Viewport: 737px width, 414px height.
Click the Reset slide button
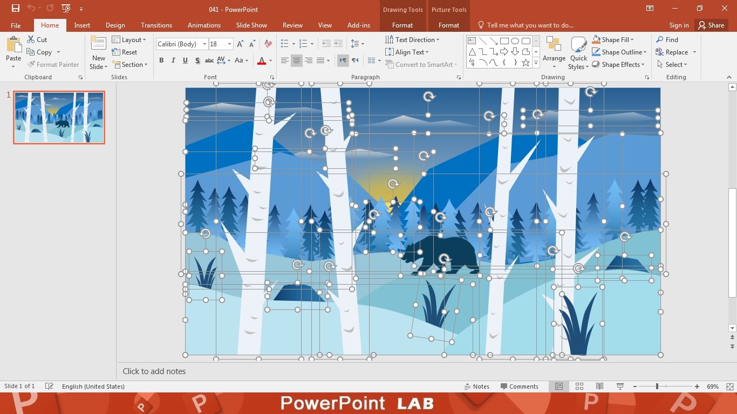point(125,52)
